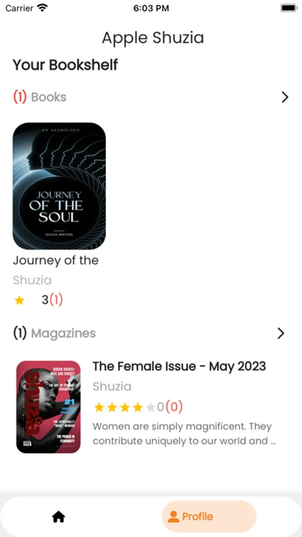Open the Home tab icon
Image resolution: width=302 pixels, height=537 pixels.
tap(58, 517)
